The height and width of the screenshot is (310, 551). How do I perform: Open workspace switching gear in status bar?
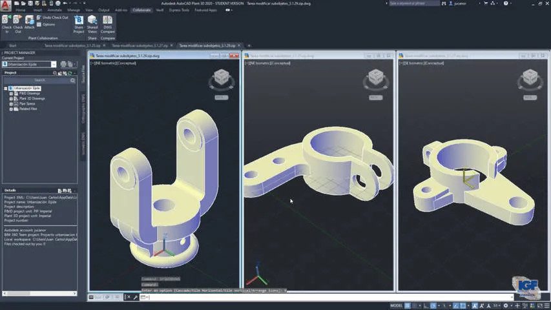(506, 305)
